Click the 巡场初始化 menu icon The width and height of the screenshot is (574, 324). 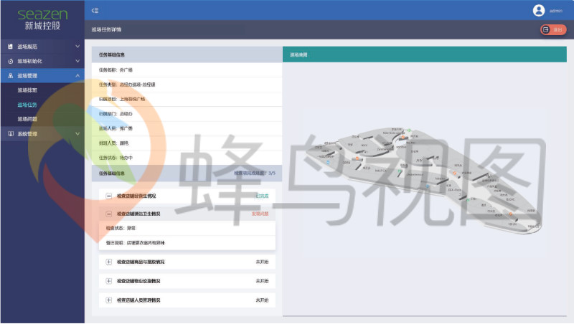pyautogui.click(x=10, y=61)
